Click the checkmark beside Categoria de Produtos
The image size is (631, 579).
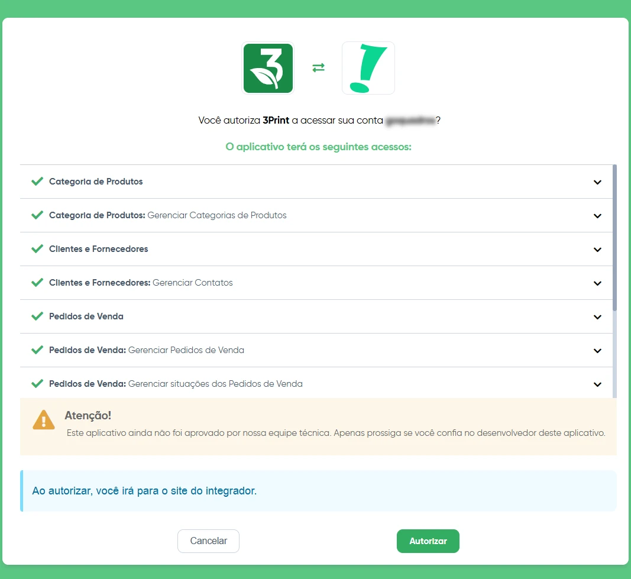[x=37, y=181]
